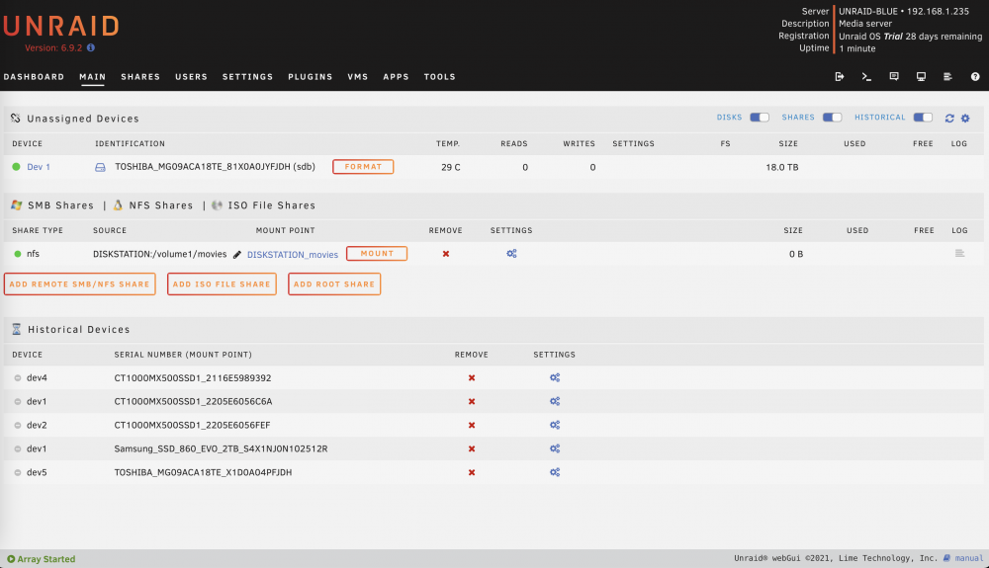Open settings for historical dev2
Screen dimensions: 989x568
[555, 425]
